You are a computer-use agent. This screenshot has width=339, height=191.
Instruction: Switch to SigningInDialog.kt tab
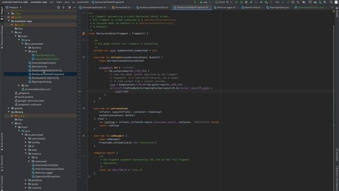coord(279,7)
